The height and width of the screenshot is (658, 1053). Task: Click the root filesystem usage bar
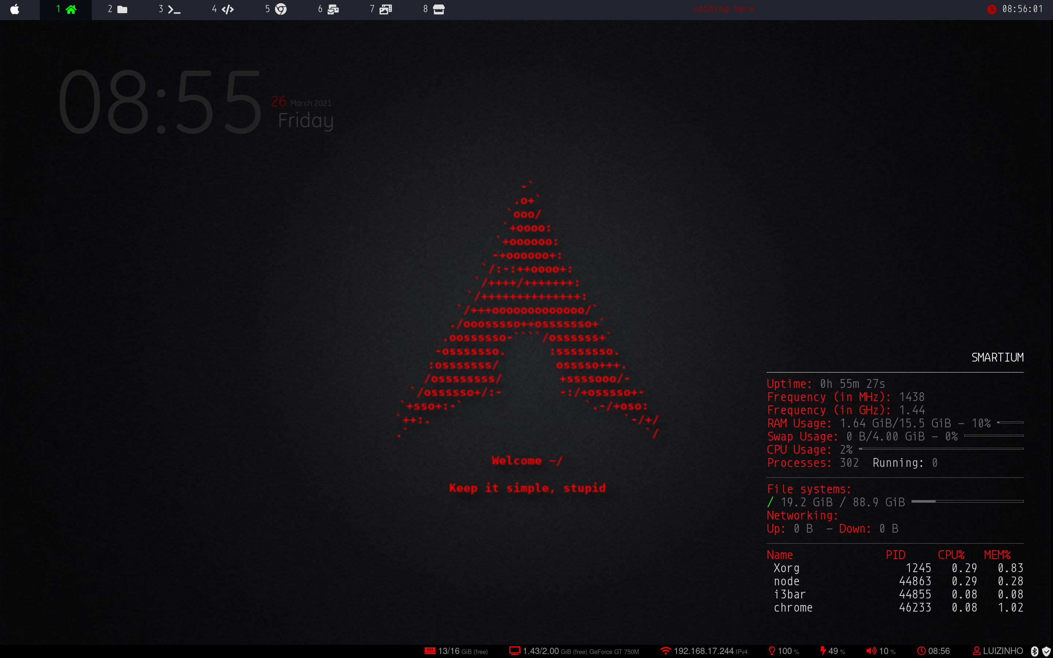tap(967, 501)
